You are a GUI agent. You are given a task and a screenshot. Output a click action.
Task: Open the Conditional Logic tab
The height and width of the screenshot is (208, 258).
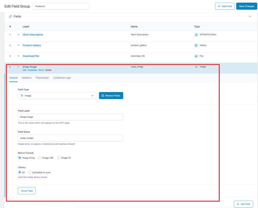click(x=62, y=78)
